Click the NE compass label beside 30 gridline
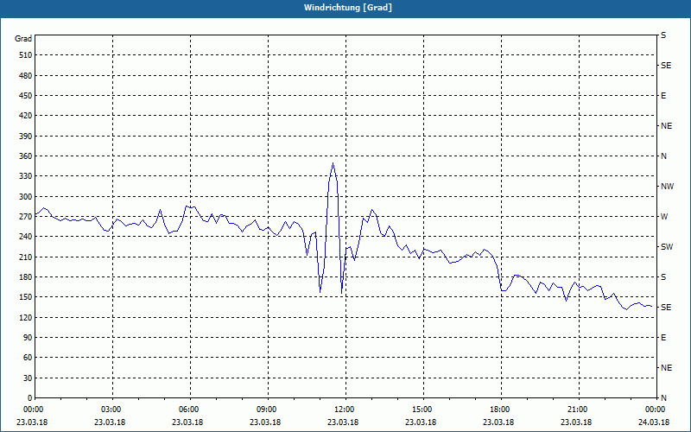Viewport: 691px width, 432px height. (666, 368)
